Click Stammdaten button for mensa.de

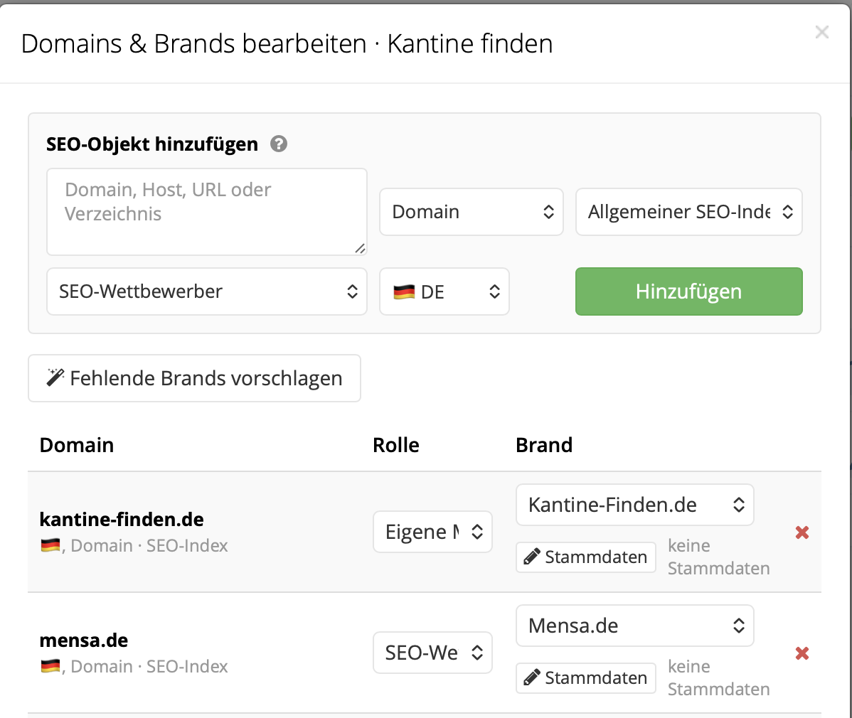[x=586, y=677]
